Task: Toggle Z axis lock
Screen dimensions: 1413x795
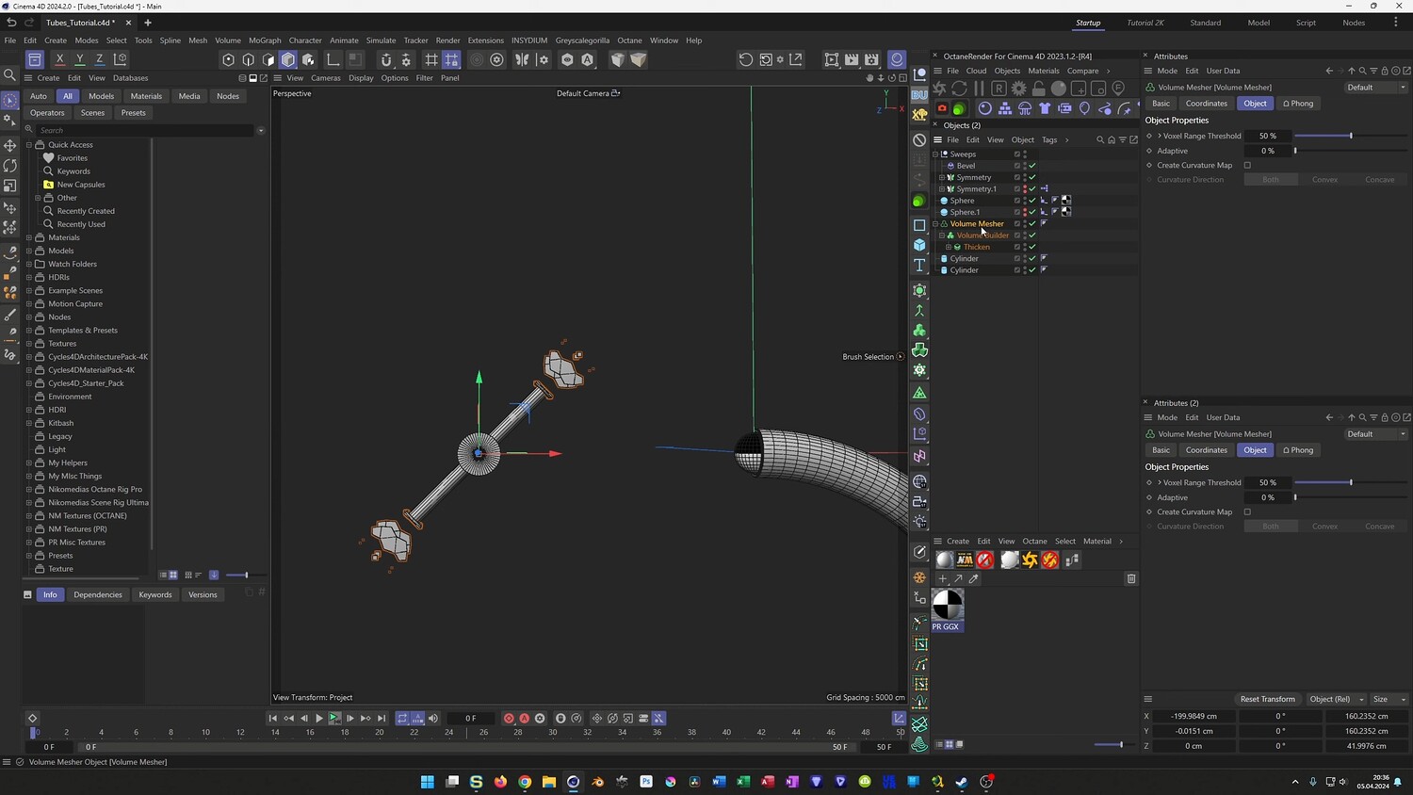Action: pos(100,59)
